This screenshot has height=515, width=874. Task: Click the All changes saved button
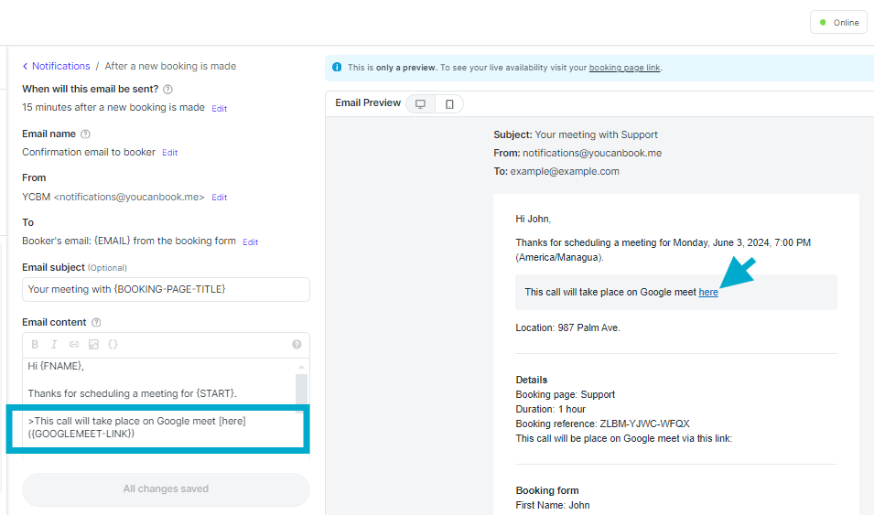pos(166,488)
